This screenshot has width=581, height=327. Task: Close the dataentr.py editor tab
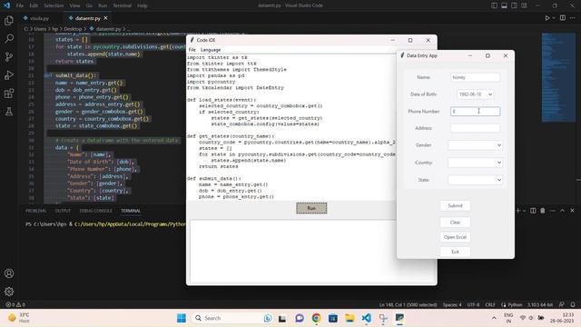pyautogui.click(x=105, y=18)
